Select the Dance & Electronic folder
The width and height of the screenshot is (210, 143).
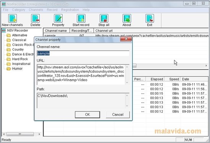(x=23, y=55)
